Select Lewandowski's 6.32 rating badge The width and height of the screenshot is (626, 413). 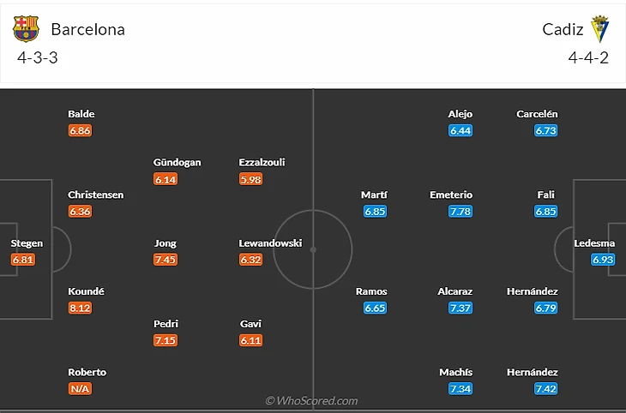(250, 260)
